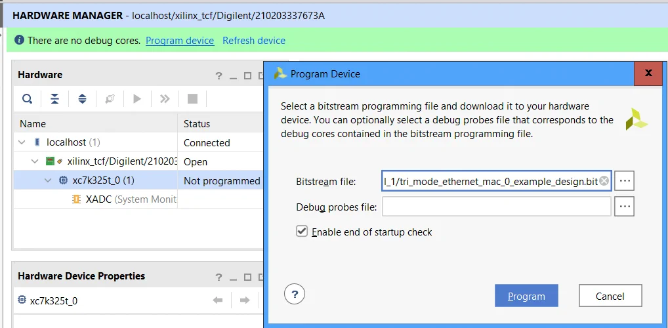Click the forward arrow in Device Properties
Image resolution: width=668 pixels, height=328 pixels.
pyautogui.click(x=245, y=300)
